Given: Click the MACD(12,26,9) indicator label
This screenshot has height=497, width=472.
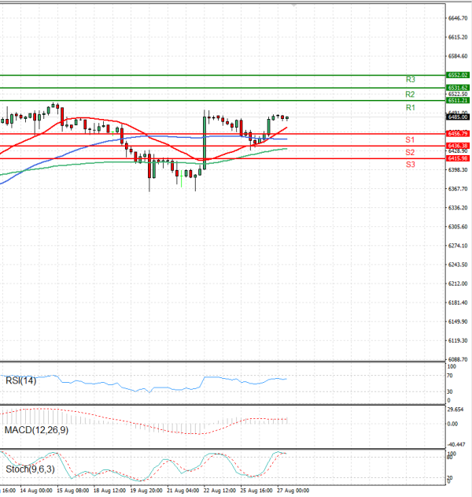Looking at the screenshot, I should pos(36,430).
